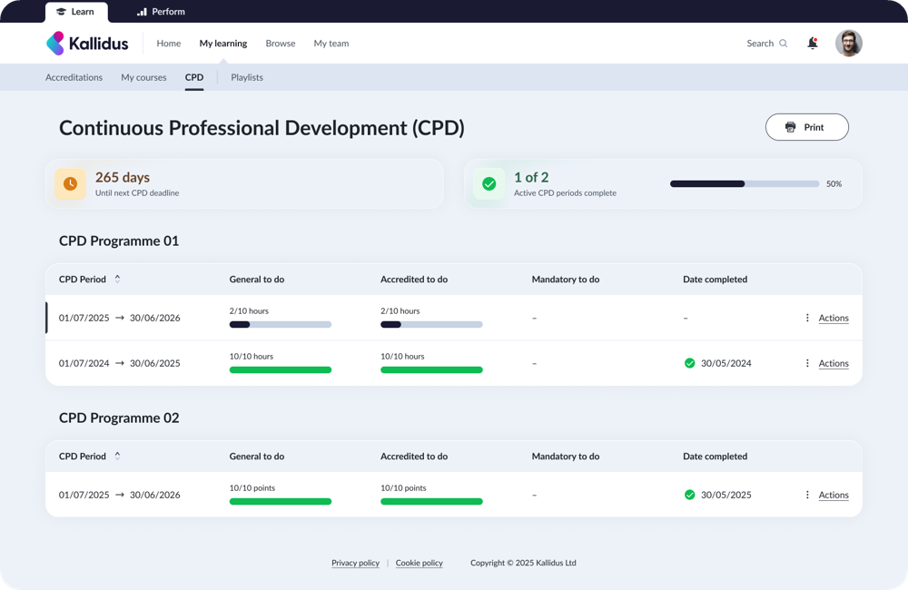Open the user profile avatar
This screenshot has width=908, height=590.
[848, 44]
